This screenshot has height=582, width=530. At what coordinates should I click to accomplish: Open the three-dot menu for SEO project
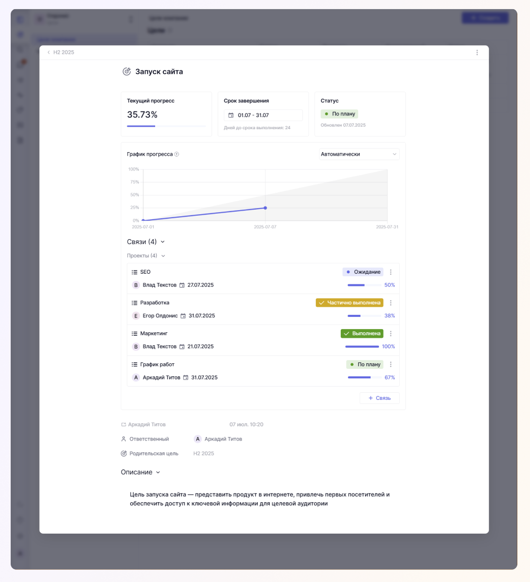(x=391, y=272)
